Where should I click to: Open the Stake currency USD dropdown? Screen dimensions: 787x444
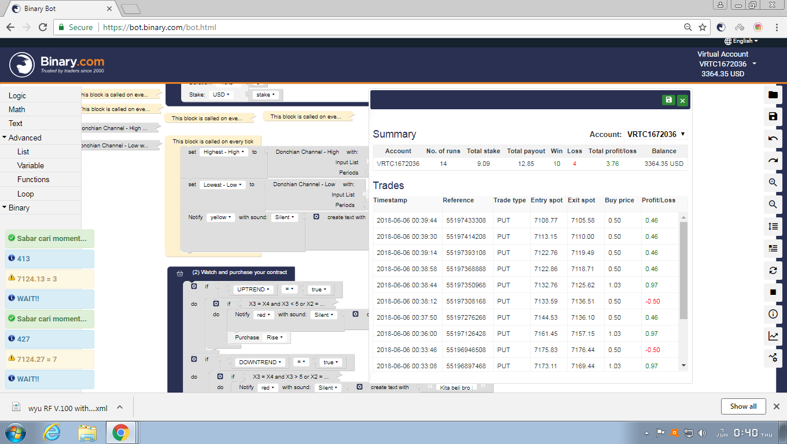(221, 94)
